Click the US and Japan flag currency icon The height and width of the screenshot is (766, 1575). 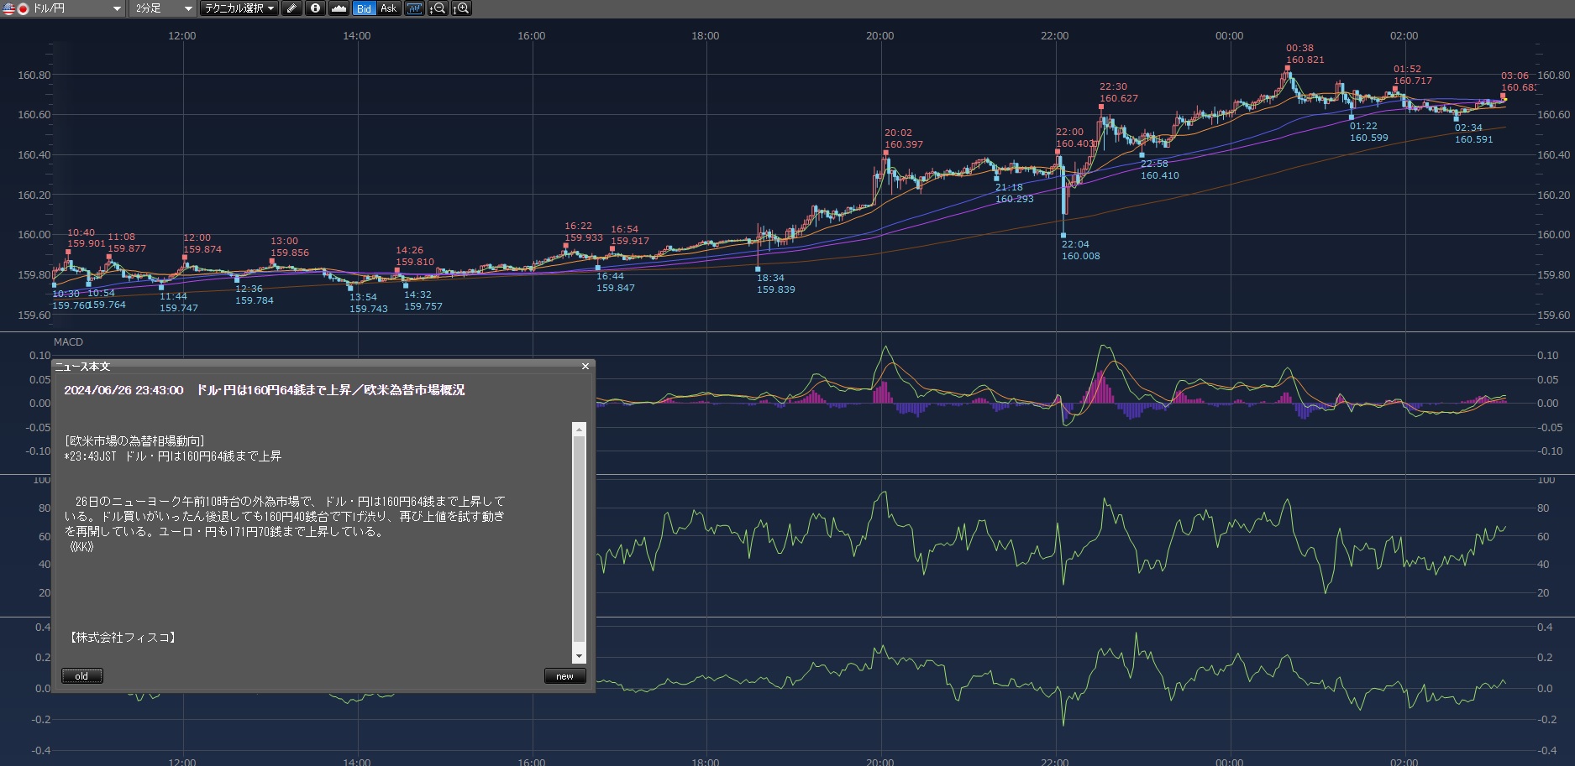[15, 8]
